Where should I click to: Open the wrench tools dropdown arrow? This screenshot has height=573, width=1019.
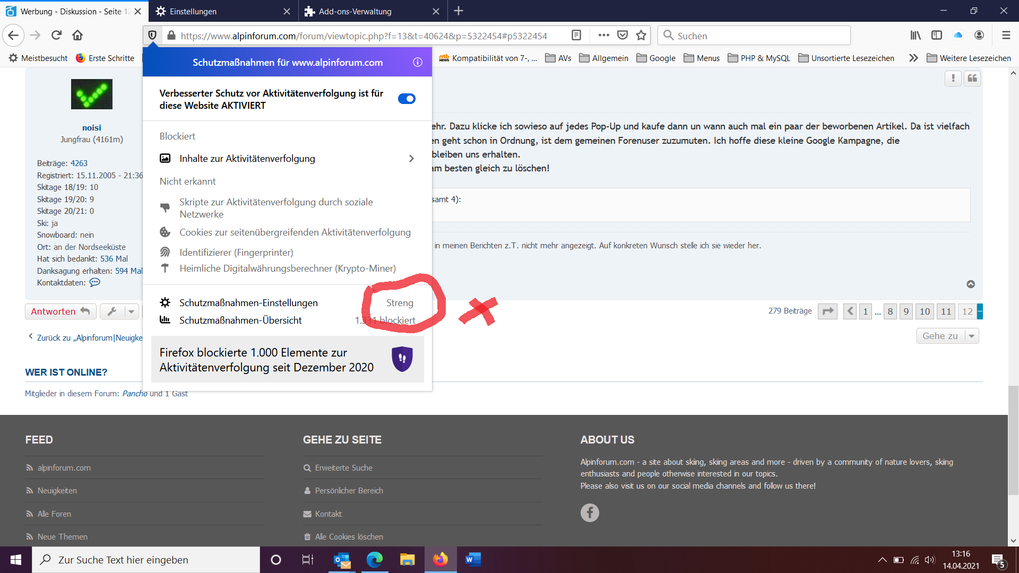131,311
